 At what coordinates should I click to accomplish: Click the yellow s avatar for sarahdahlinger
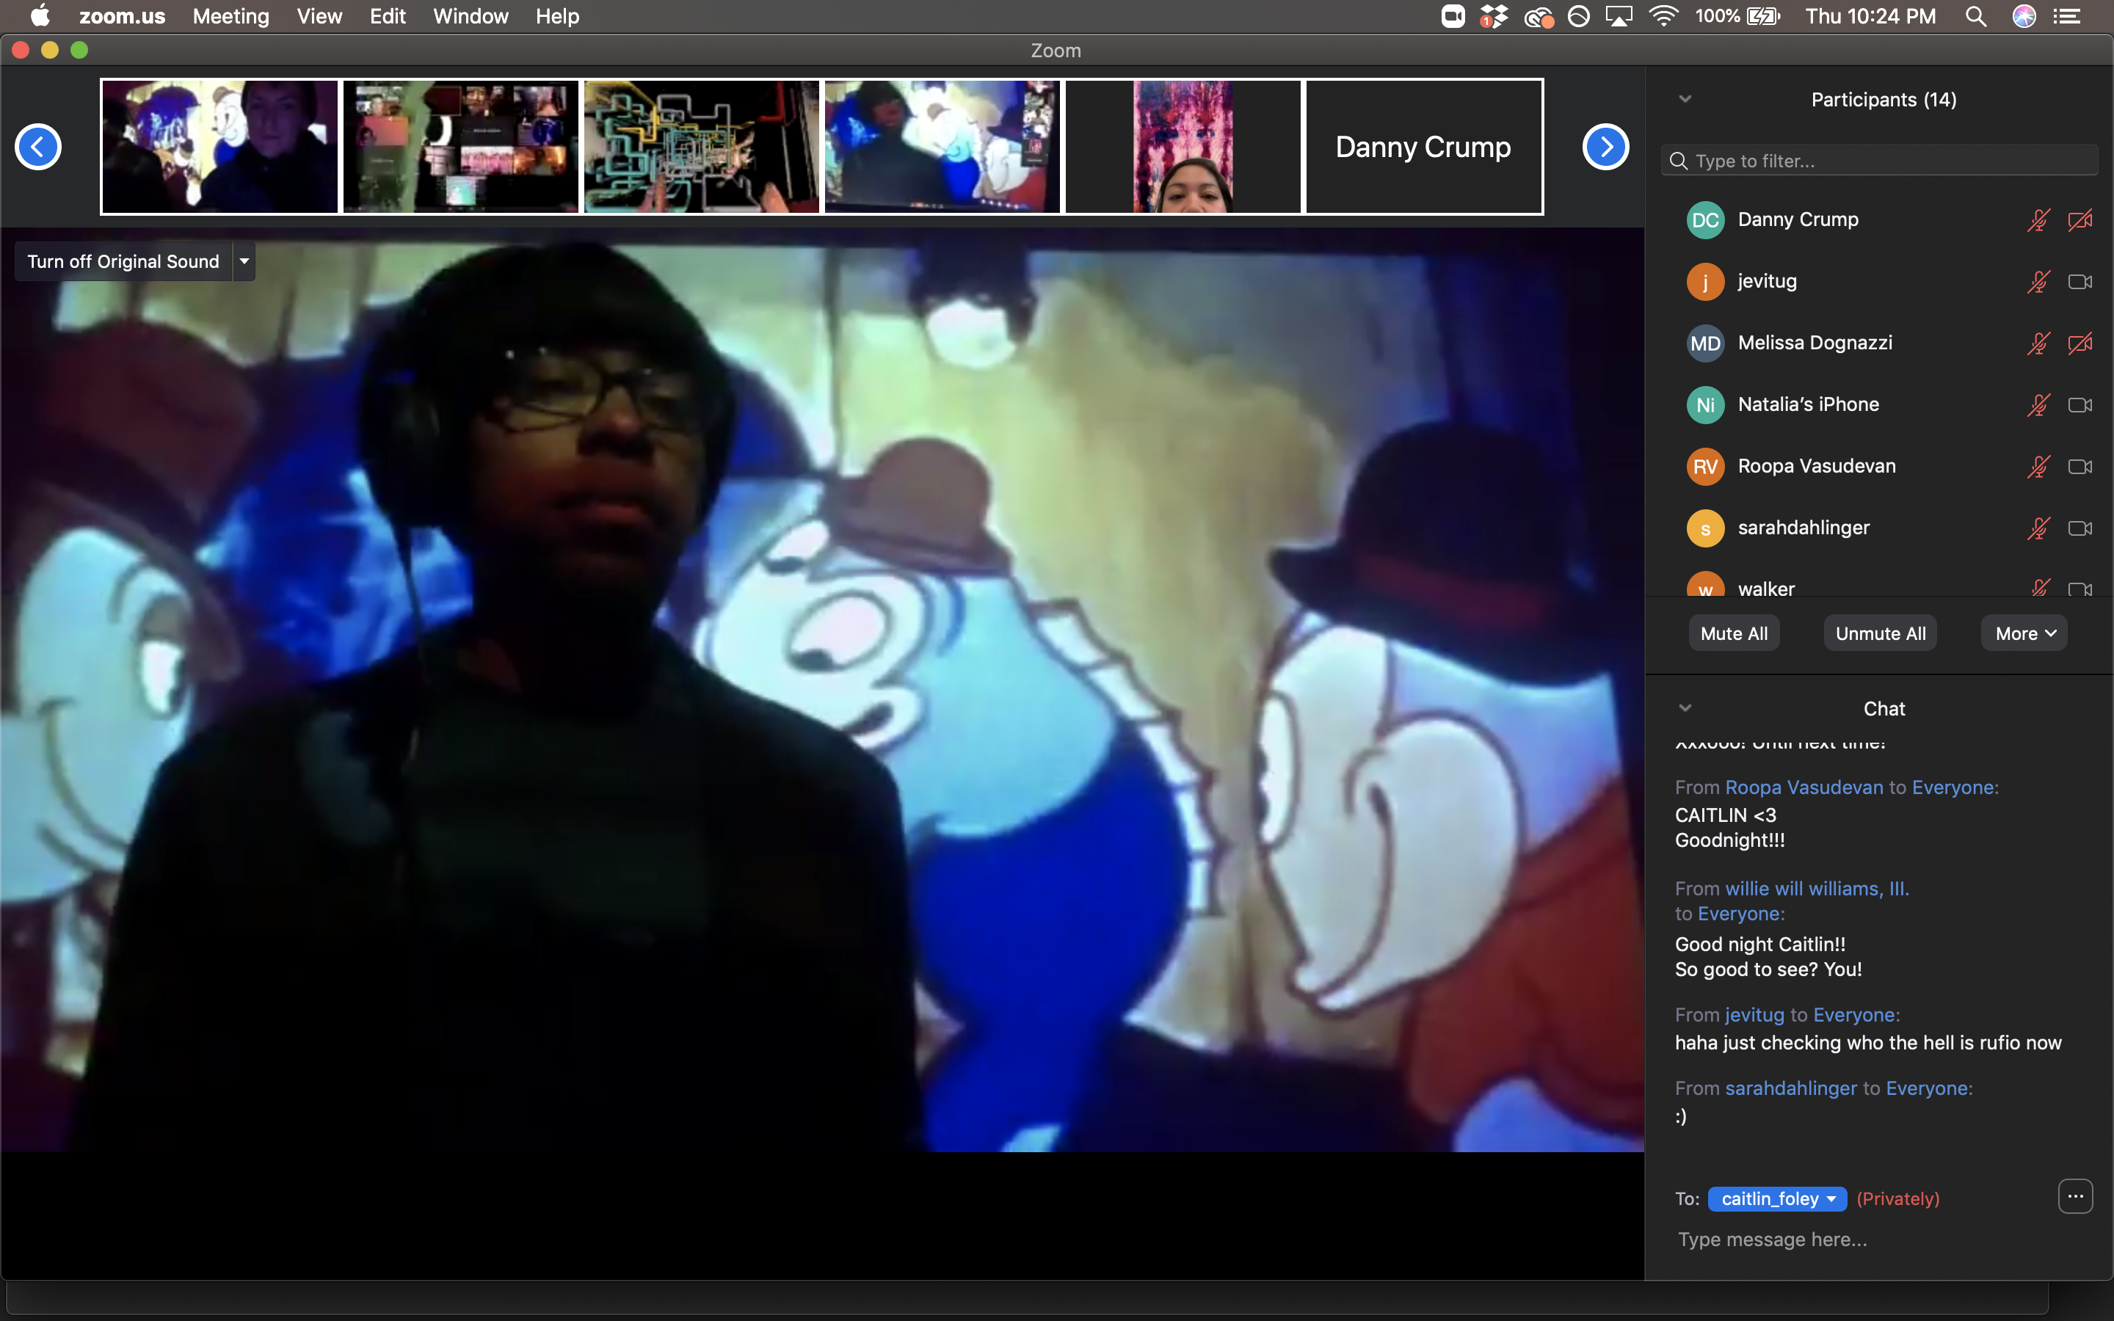tap(1705, 528)
